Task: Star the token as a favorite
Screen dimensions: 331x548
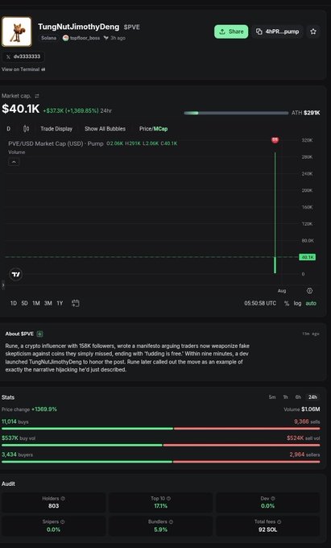Action: (313, 31)
